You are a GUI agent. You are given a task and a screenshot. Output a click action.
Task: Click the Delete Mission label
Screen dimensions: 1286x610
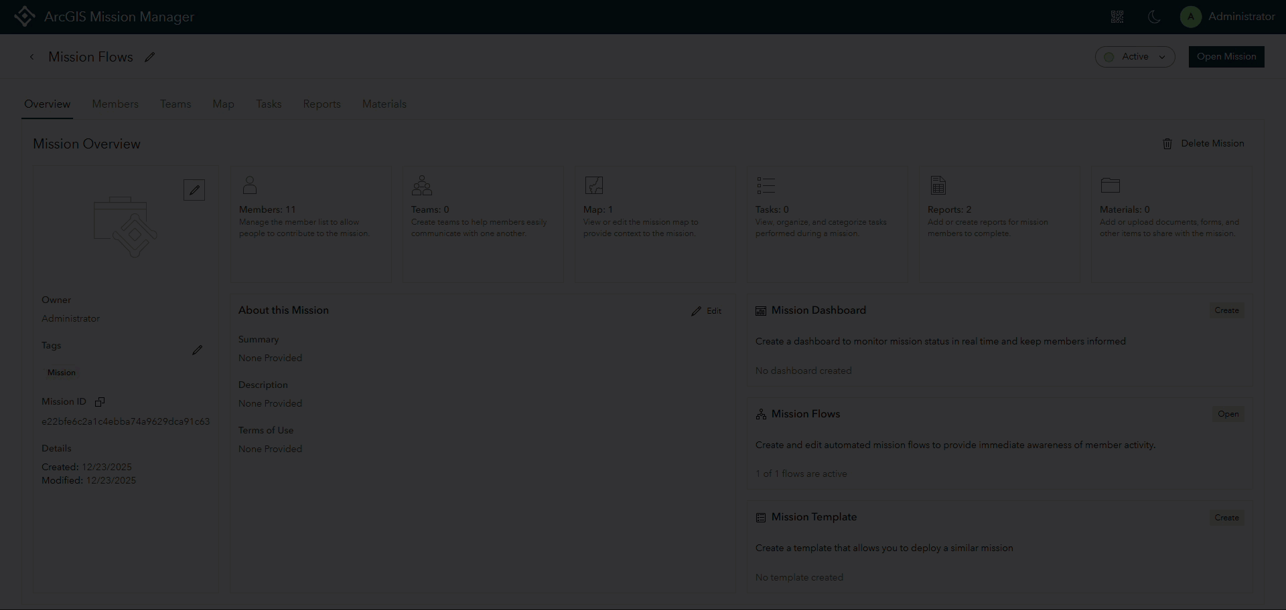[x=1212, y=144]
